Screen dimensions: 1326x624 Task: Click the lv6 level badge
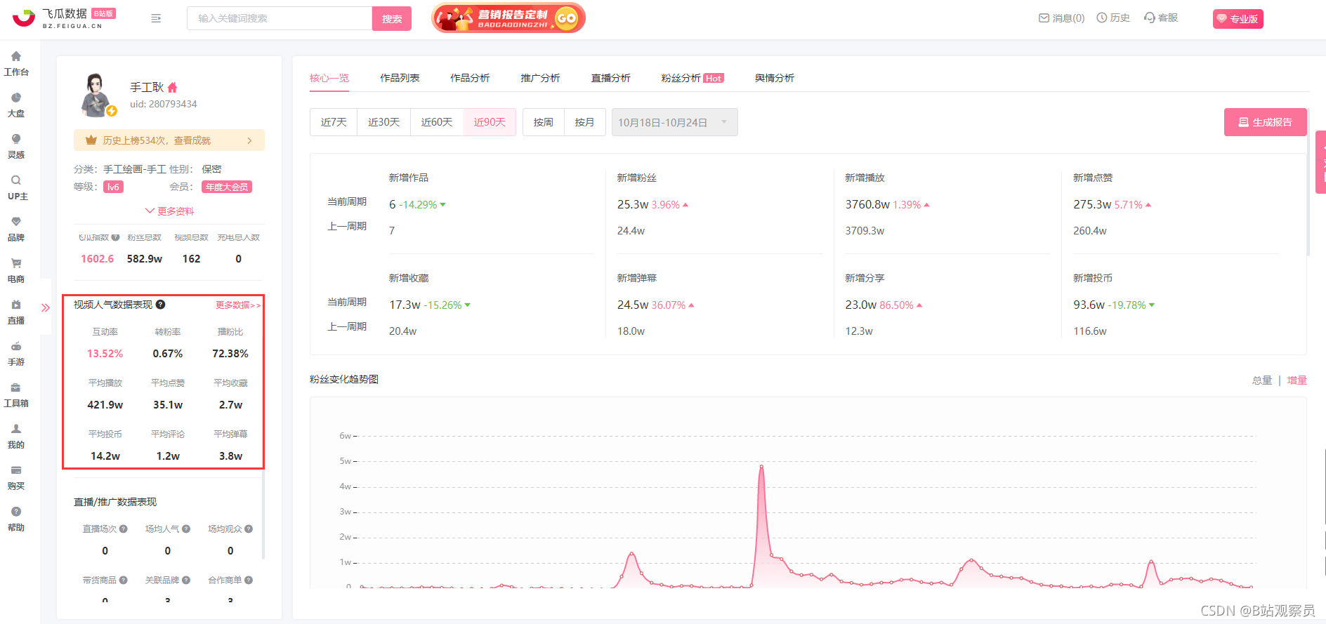tap(113, 187)
